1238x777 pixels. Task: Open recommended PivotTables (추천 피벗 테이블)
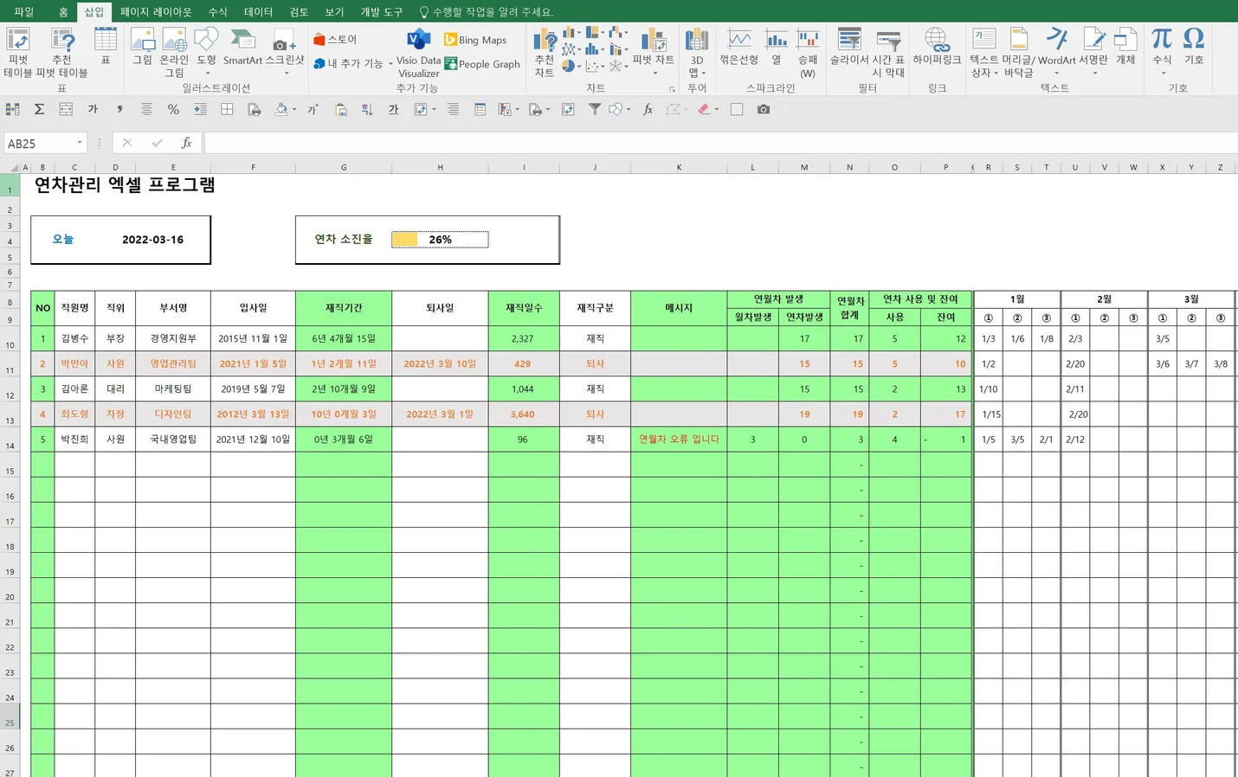pos(61,52)
